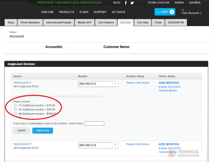Viewport: 209px width, 162px height.
Task: Open "MAGICJACK 2" device link
Action: (23, 144)
